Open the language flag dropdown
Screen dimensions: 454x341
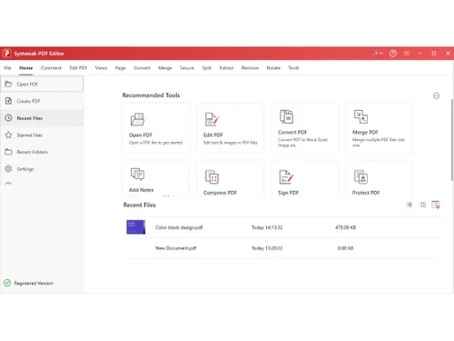pos(378,54)
